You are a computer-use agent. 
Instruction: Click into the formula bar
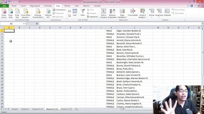tap(120, 24)
